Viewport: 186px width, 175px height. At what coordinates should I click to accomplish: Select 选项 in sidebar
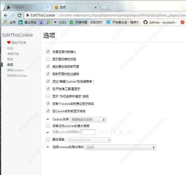[10, 65]
